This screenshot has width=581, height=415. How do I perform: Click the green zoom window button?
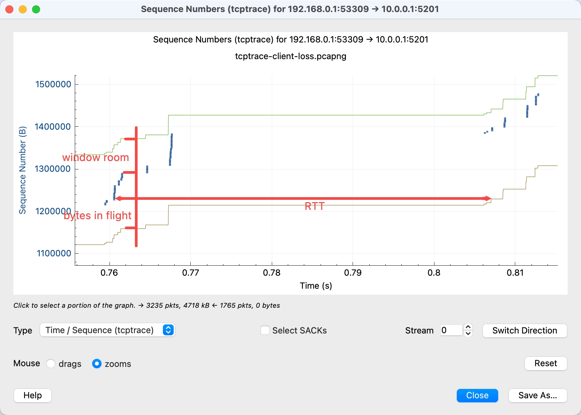(36, 9)
